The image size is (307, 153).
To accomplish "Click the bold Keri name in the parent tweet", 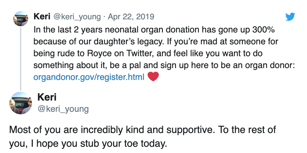I will [x=42, y=17].
